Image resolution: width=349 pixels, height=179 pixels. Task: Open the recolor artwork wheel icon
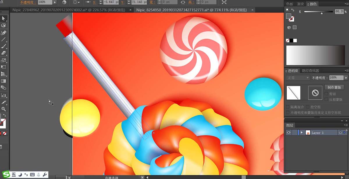click(64, 2)
